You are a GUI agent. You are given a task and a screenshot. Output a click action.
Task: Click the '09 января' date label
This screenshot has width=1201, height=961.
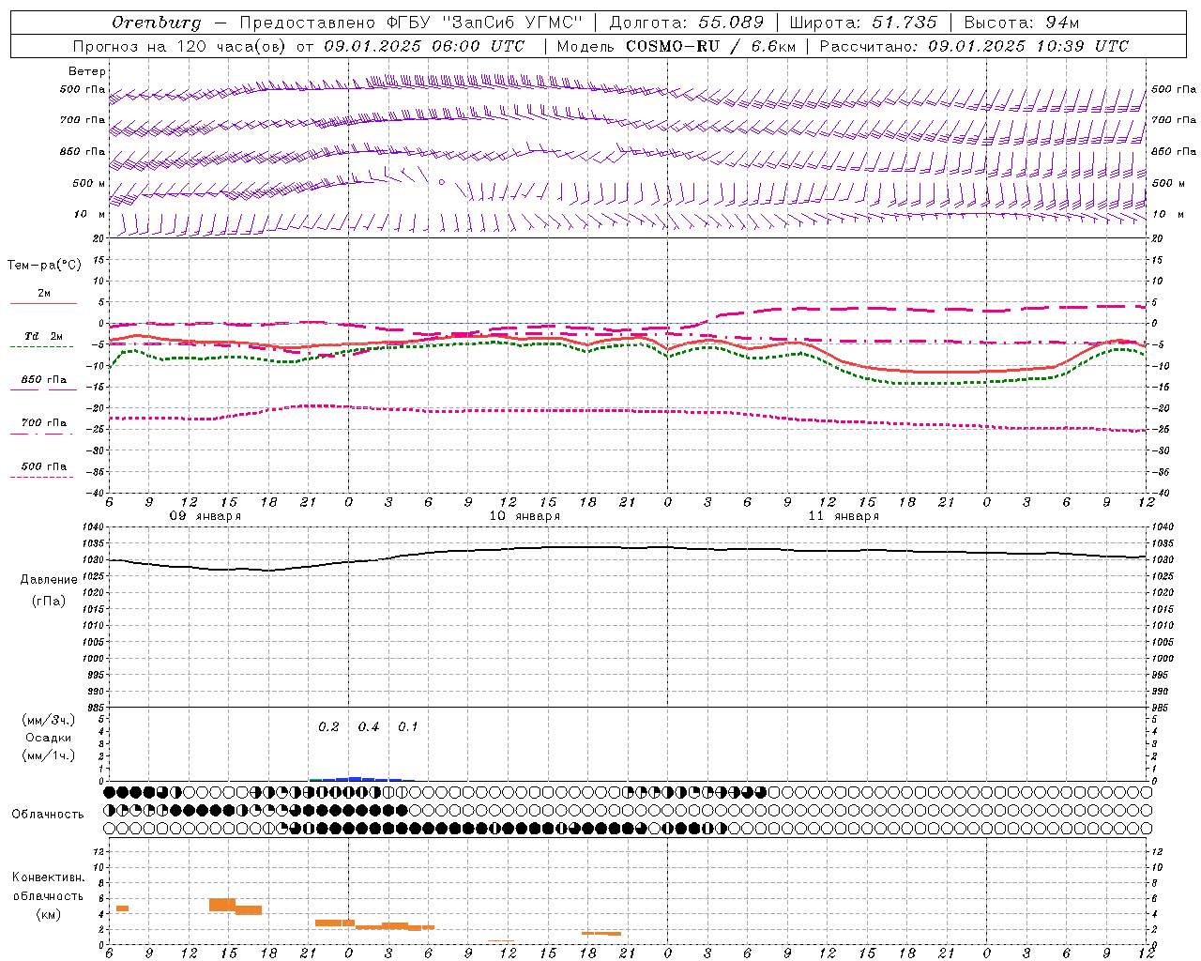pyautogui.click(x=205, y=516)
